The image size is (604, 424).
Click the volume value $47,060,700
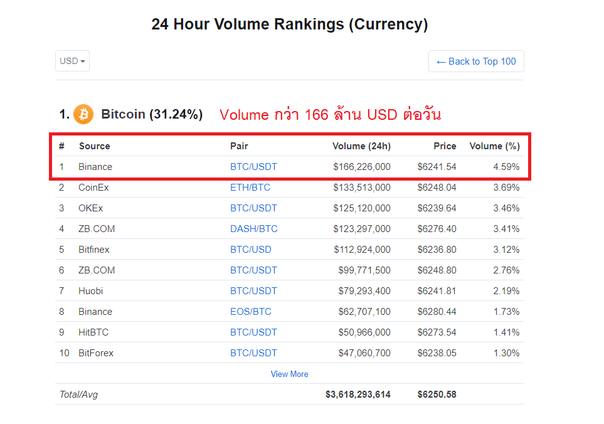[x=364, y=353]
